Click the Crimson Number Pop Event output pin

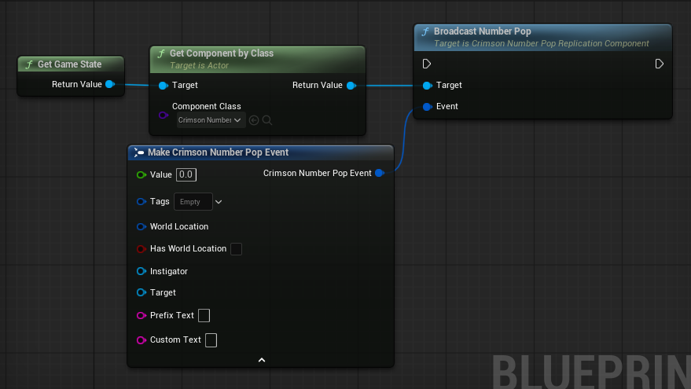[380, 173]
